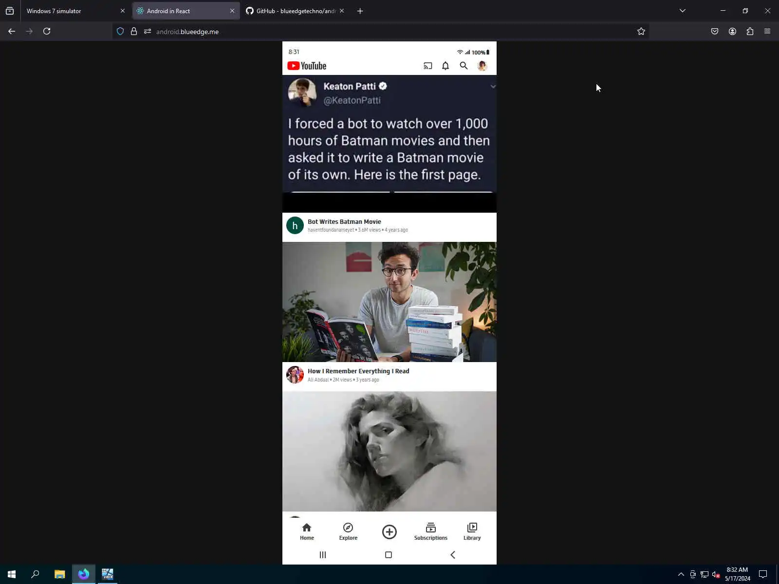Open Windows notification center
Screen dimensions: 779x584
[x=763, y=574]
